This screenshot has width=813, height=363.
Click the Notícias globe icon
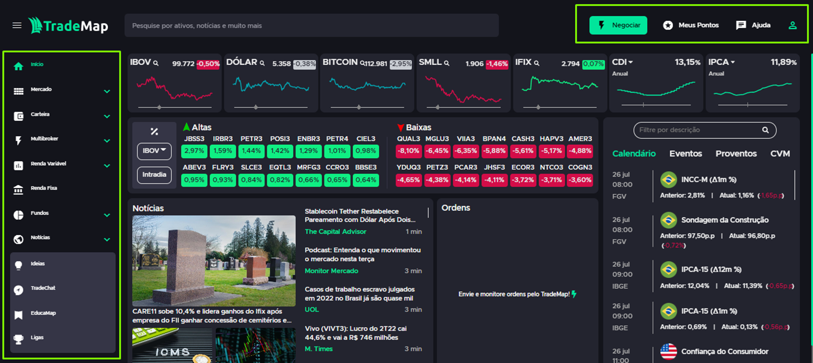click(18, 239)
